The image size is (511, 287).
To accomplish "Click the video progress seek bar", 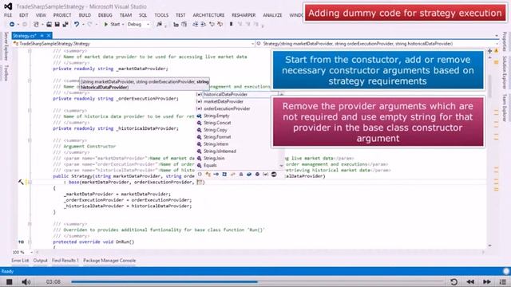I will (257, 281).
